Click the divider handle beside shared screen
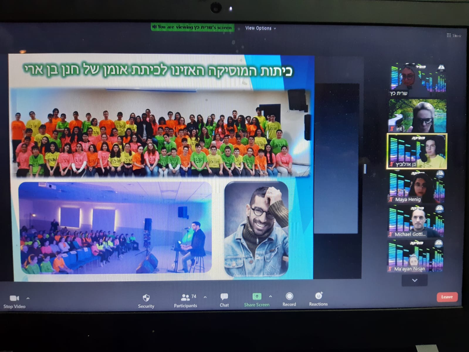The width and height of the screenshot is (469, 352). pyautogui.click(x=365, y=169)
